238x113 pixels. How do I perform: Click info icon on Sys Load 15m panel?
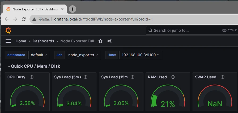pos(133,77)
